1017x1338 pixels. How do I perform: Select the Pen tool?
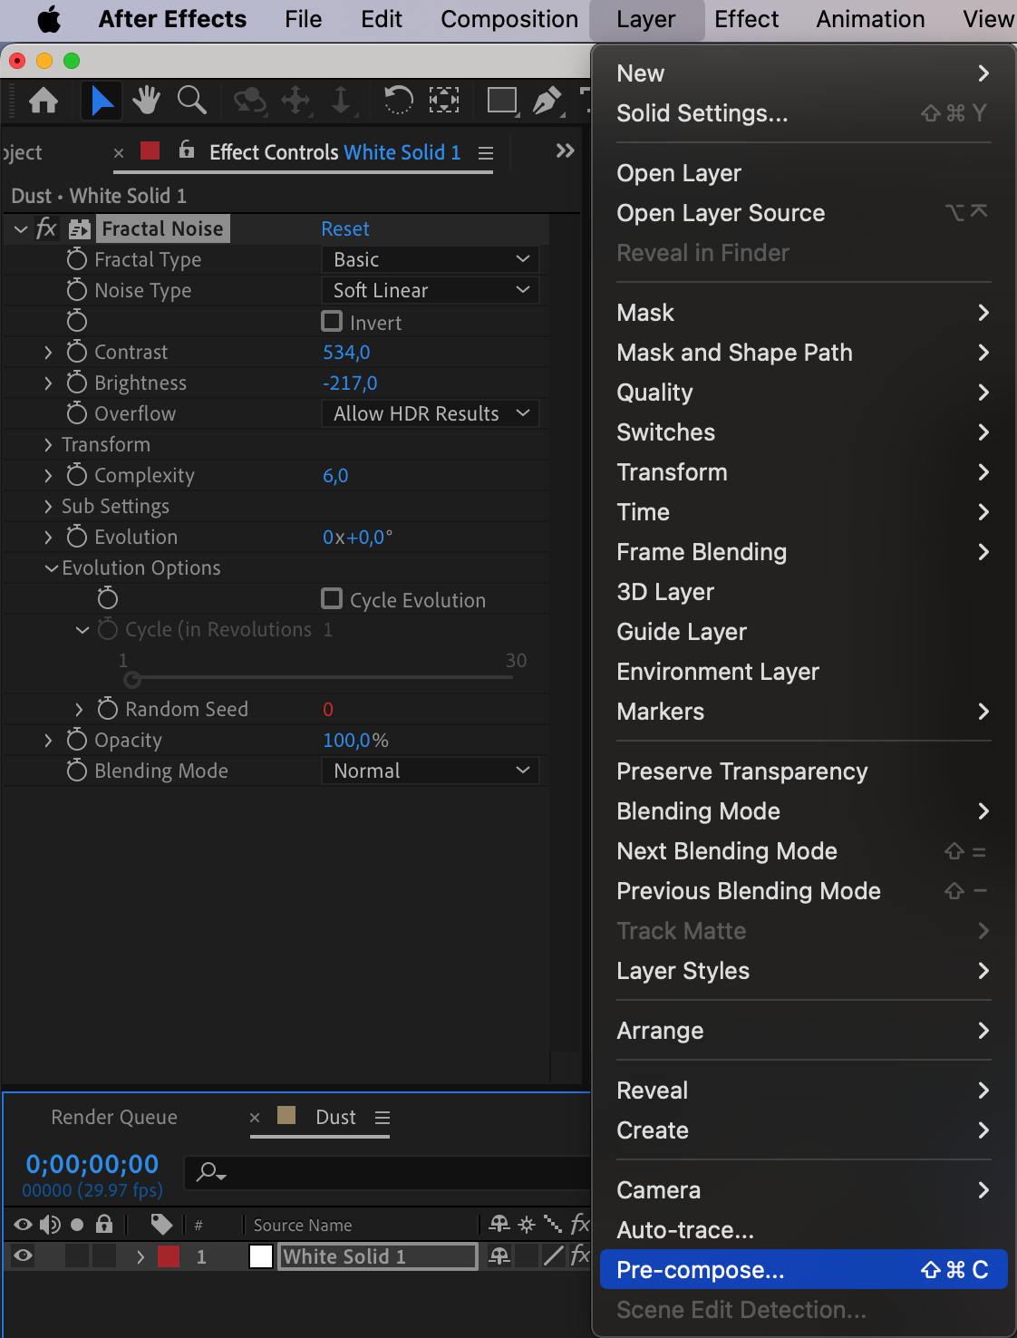pyautogui.click(x=547, y=101)
